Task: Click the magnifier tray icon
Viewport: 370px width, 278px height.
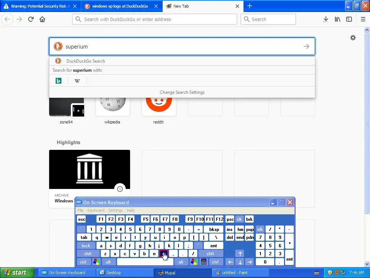Action: coord(337,273)
